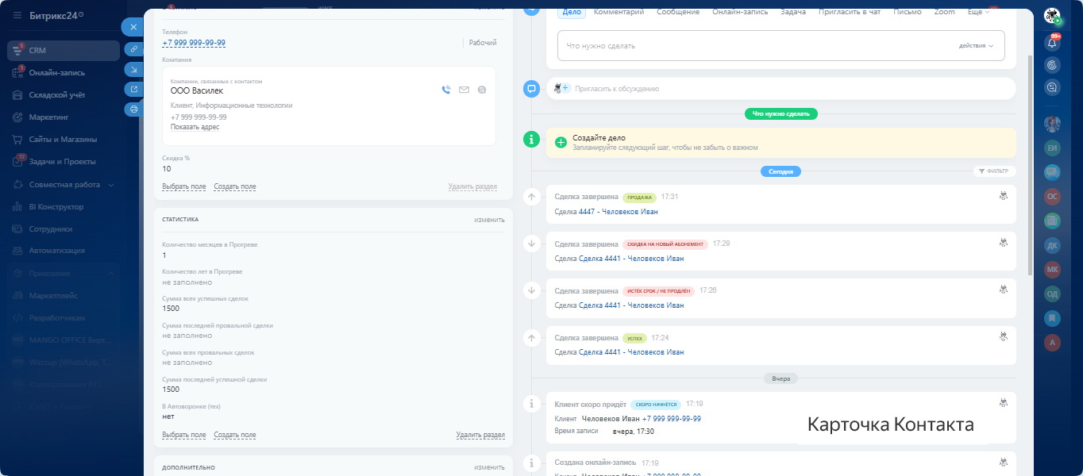1083x476 pixels.
Task: Open the timeline Фильтр button
Action: click(994, 171)
